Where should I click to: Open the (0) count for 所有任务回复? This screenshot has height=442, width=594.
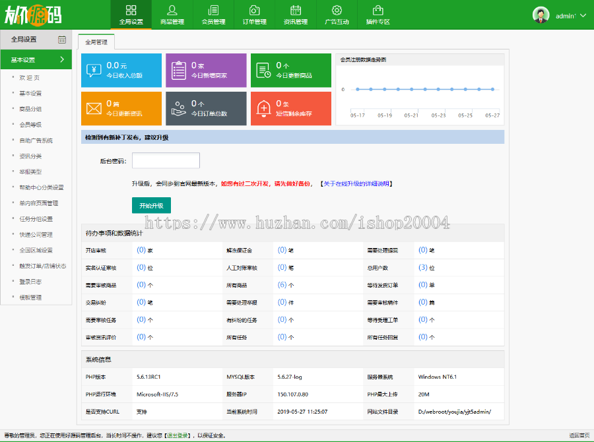423,336
